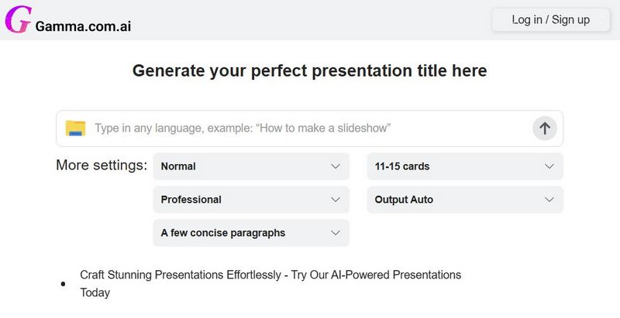Viewport: 620px width, 318px height.
Task: Open the A few concise paragraphs dropdown
Action: [251, 233]
